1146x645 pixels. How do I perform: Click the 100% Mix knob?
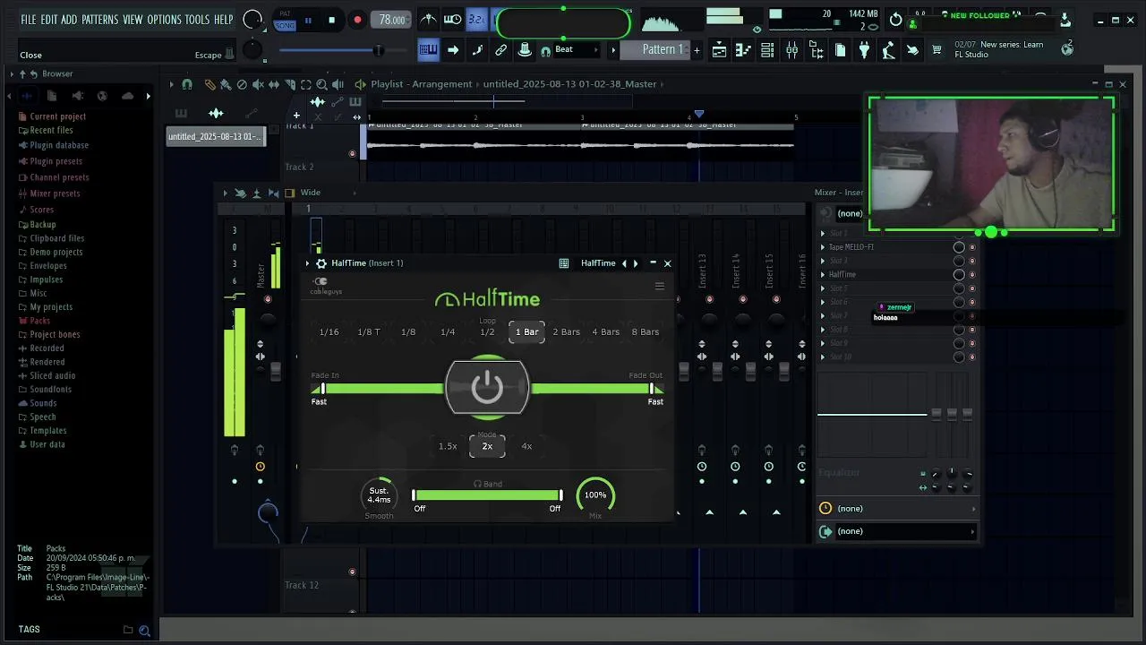(595, 495)
